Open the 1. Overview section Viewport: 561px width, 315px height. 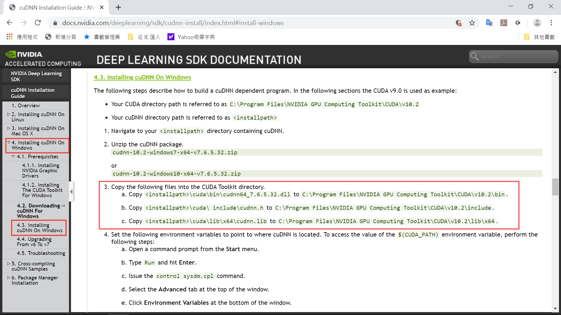coord(26,106)
